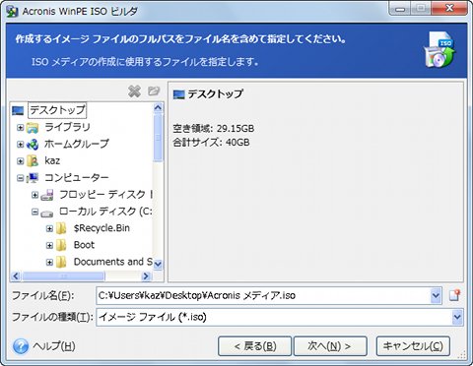Close the Acronis WinPE ISO window
Image resolution: width=473 pixels, height=366 pixels.
pos(449,9)
